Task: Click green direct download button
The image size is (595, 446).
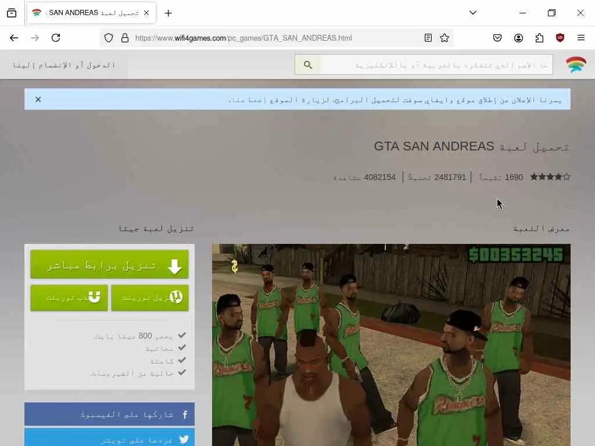Action: tap(109, 264)
